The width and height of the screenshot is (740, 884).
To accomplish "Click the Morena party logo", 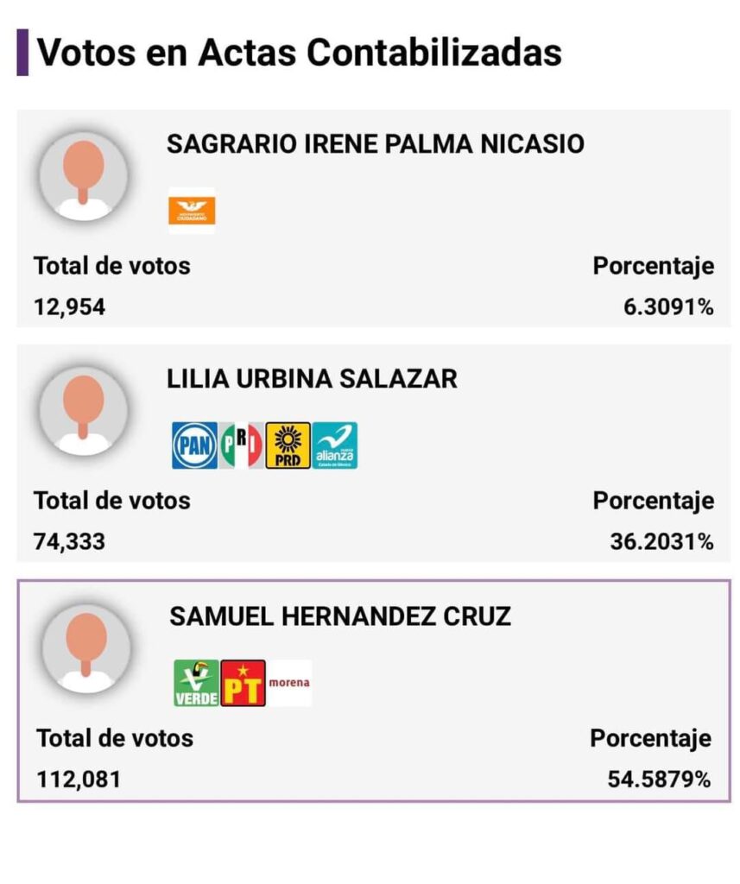I will click(x=288, y=683).
